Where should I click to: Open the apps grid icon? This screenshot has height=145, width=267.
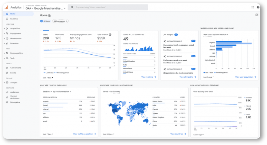(x=252, y=7)
